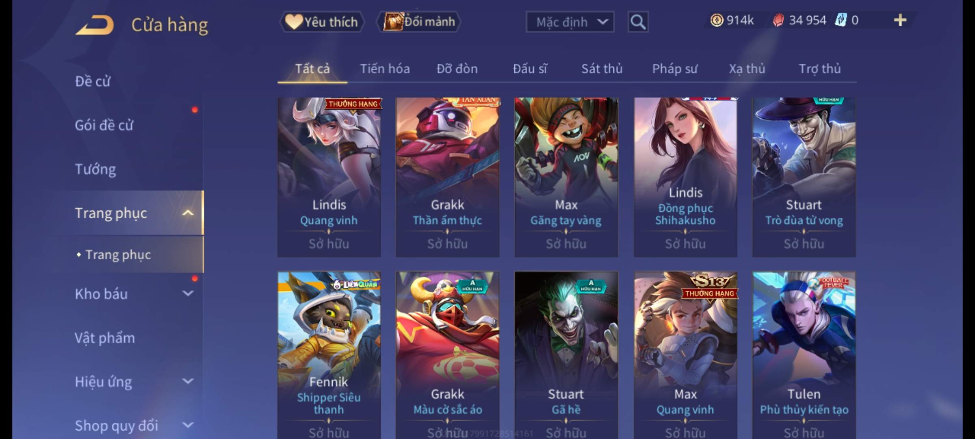Select the Pháp sư filter tab
Viewport: 975px width, 439px height.
(x=675, y=69)
